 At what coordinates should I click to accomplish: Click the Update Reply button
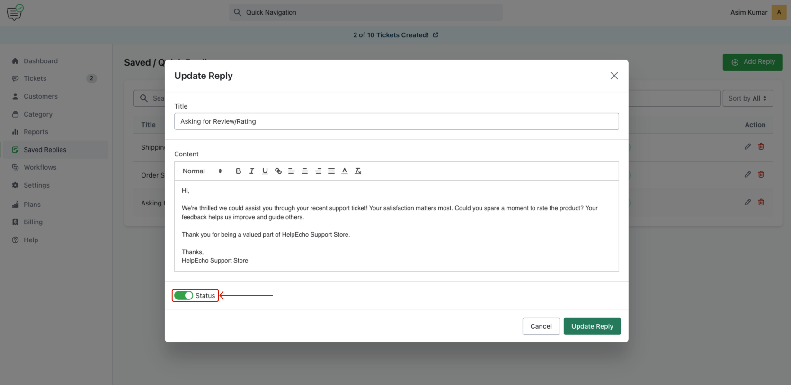pyautogui.click(x=592, y=326)
